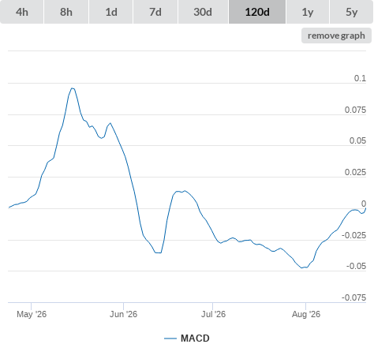
Task: Open the 30d time range
Action: [x=203, y=12]
